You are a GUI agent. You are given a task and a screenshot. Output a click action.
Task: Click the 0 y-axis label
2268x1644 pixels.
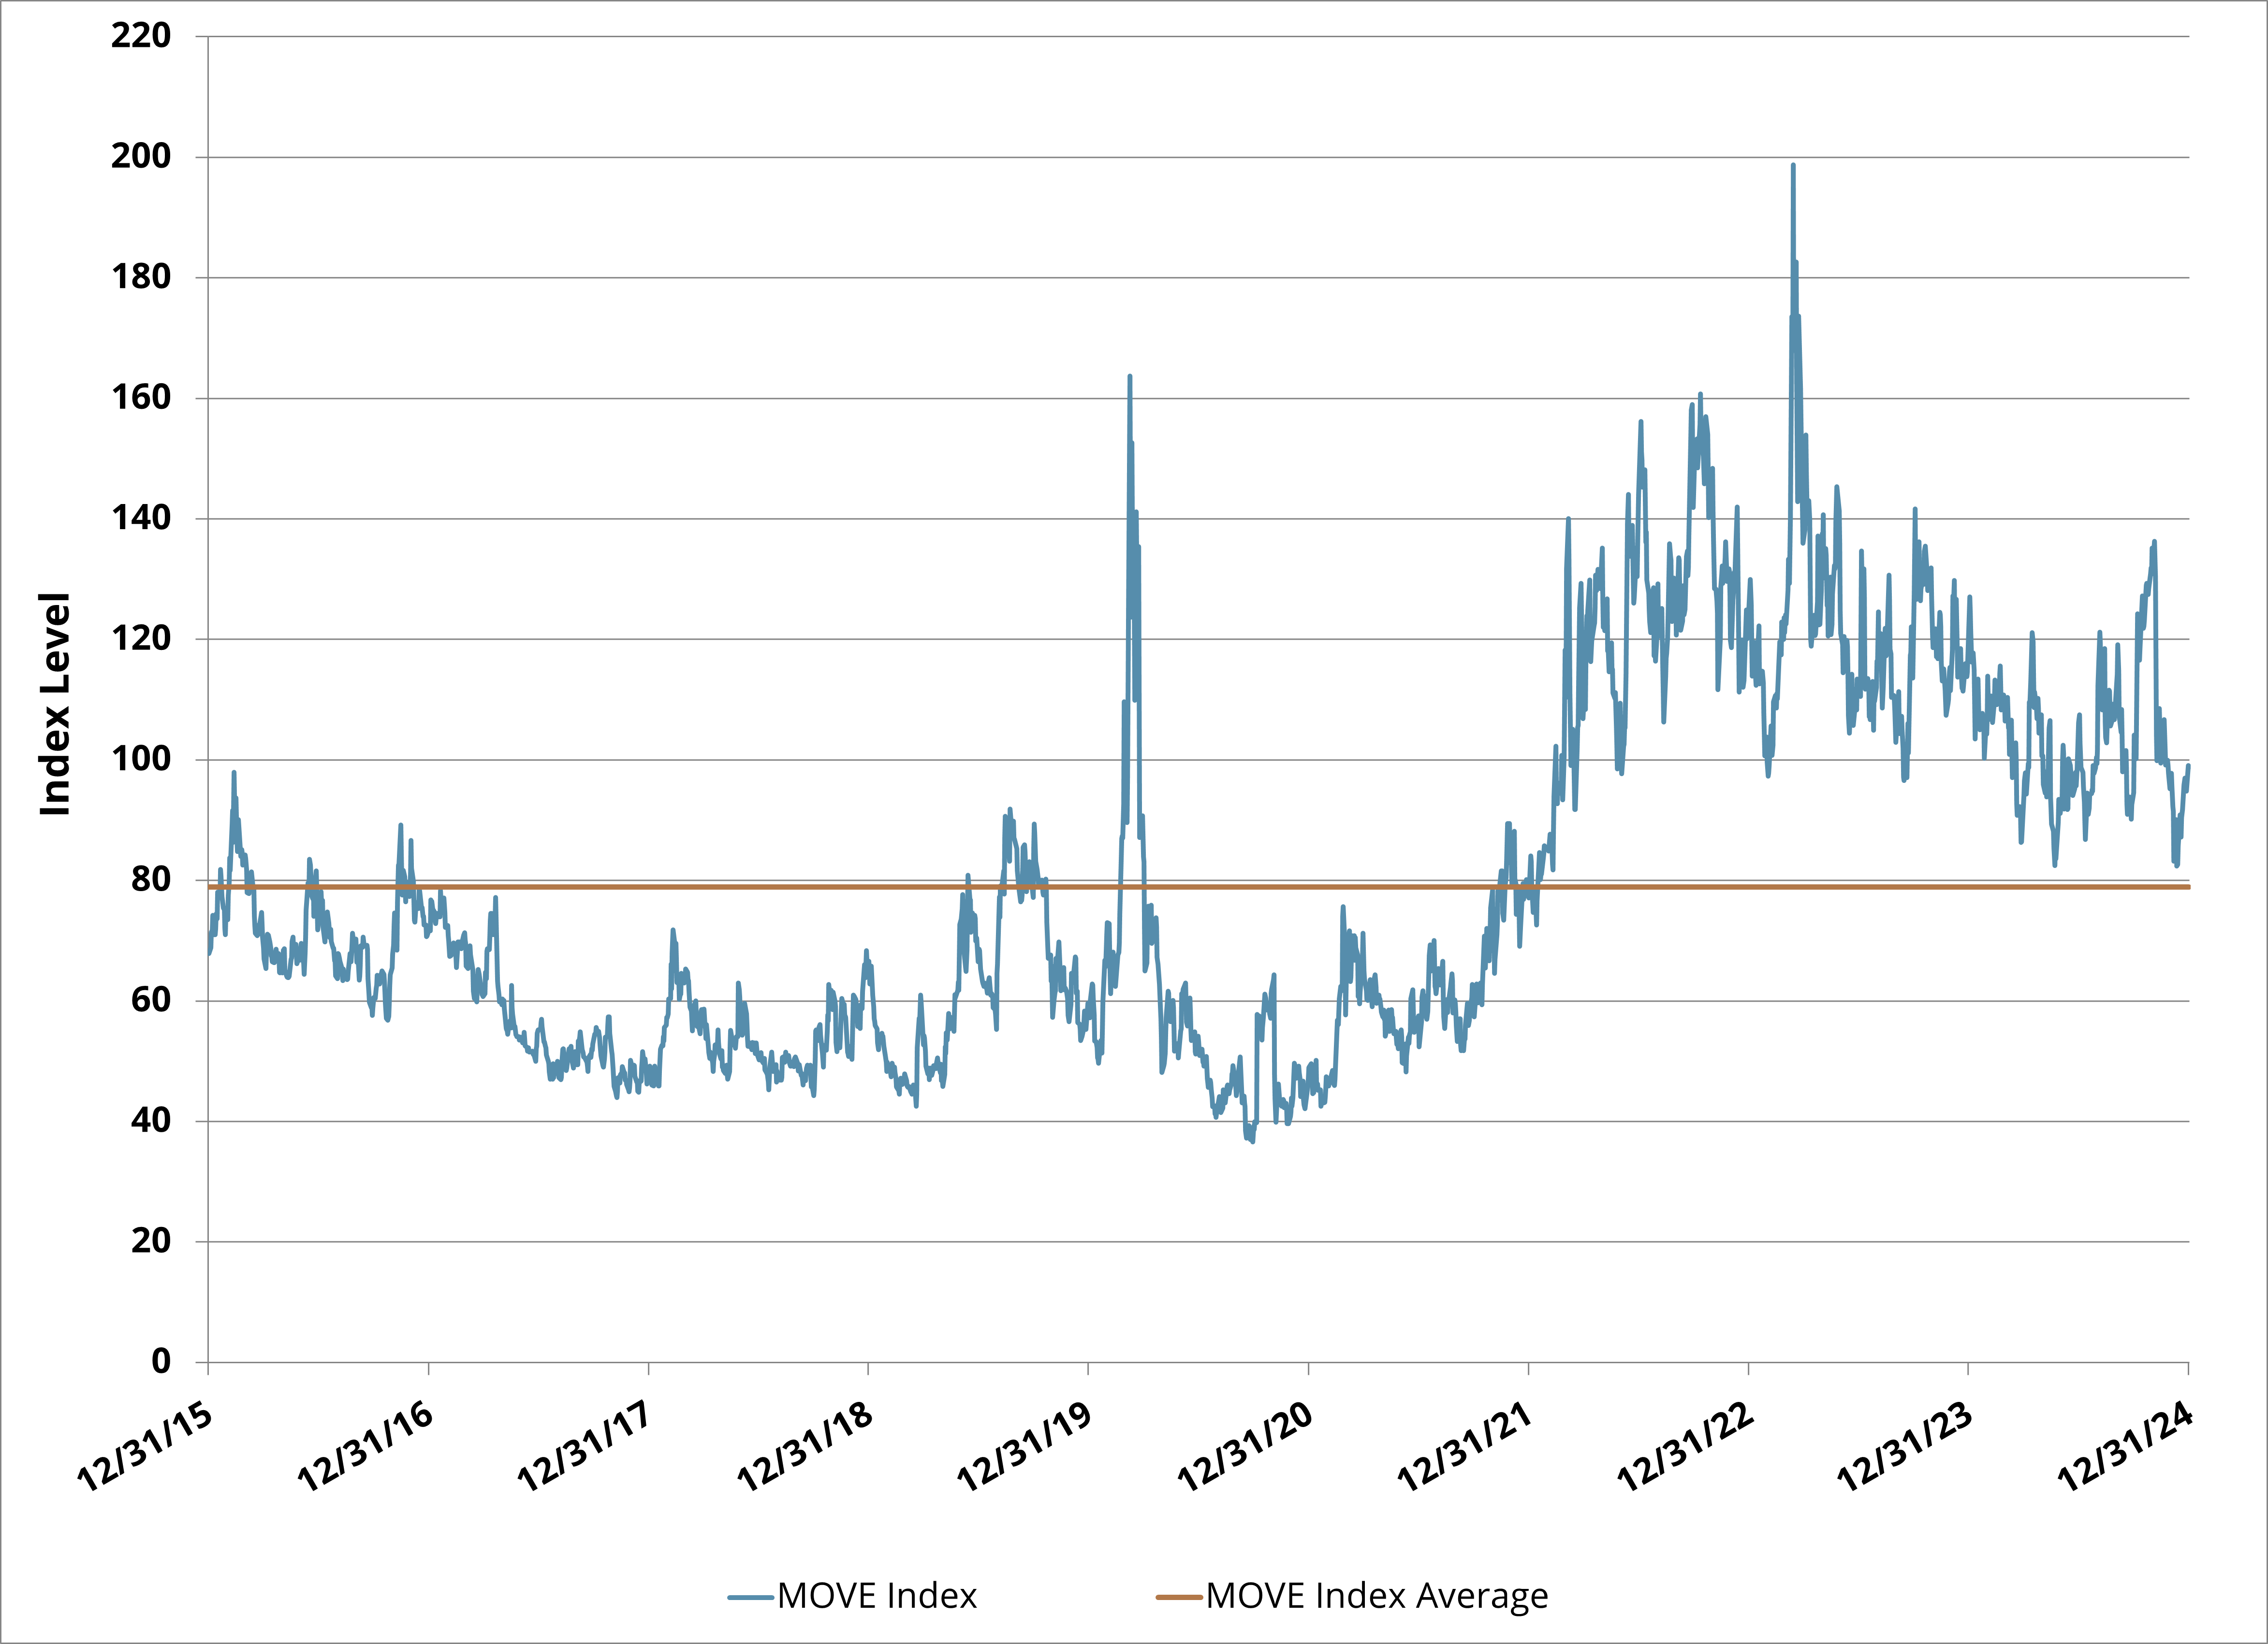(161, 1361)
